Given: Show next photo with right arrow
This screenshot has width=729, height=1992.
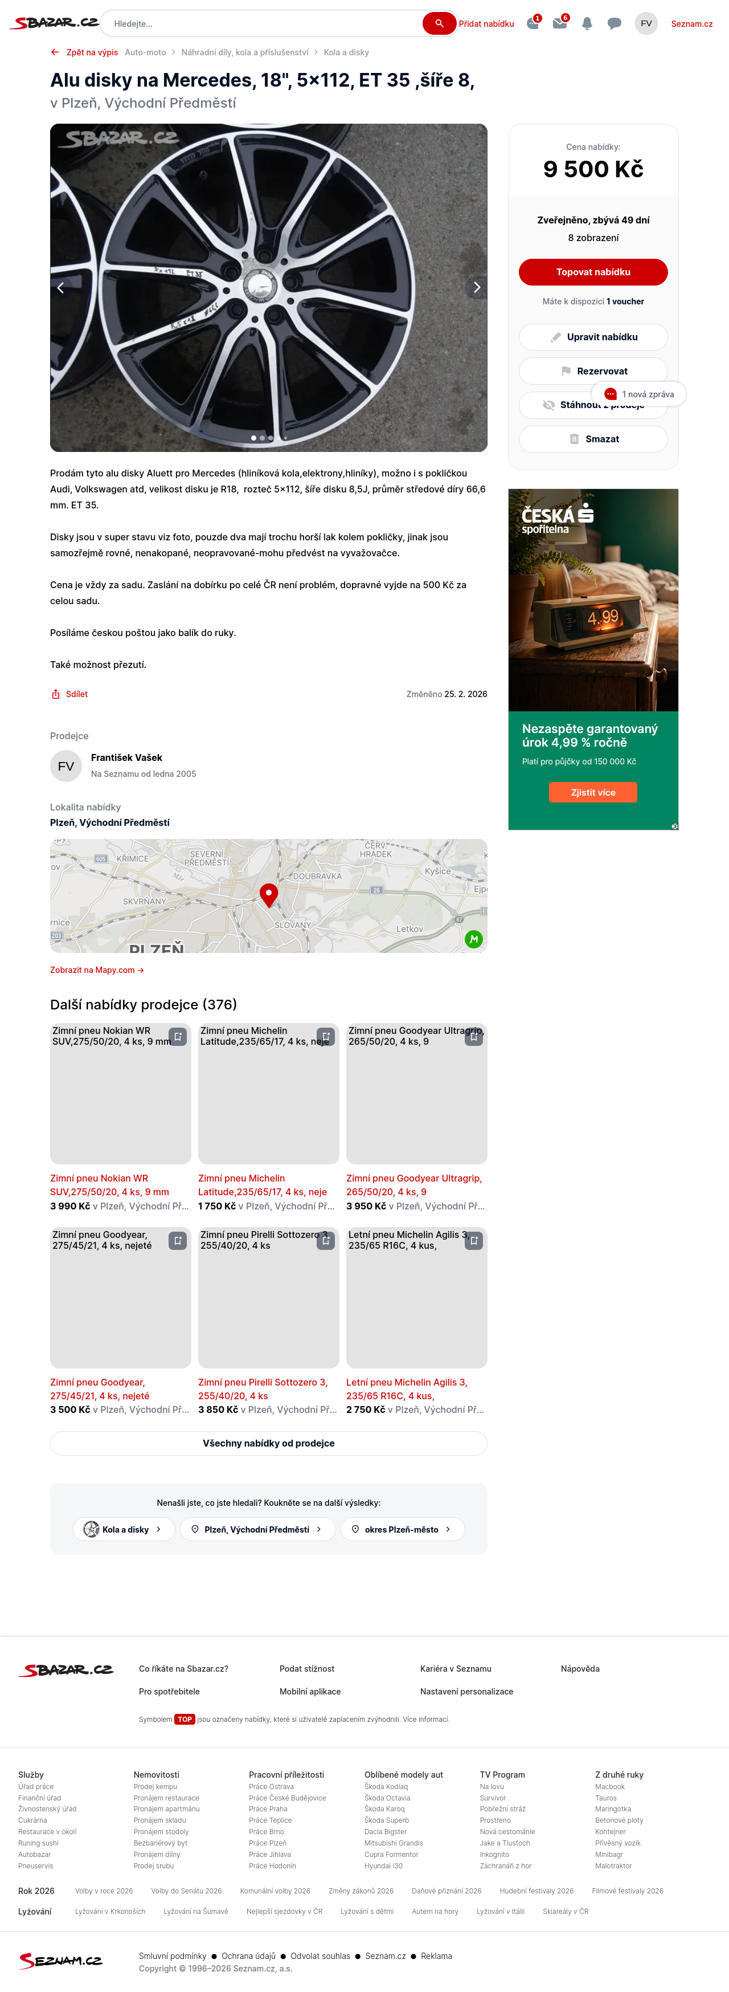Looking at the screenshot, I should (x=476, y=288).
